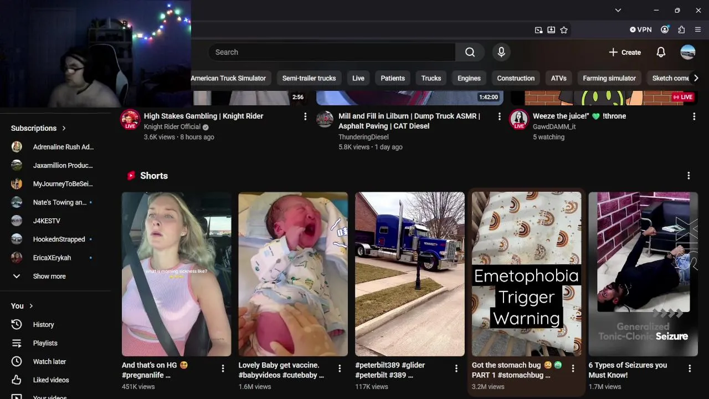Screen dimensions: 709x399
Task: Select the Live filter chip
Action: point(358,78)
